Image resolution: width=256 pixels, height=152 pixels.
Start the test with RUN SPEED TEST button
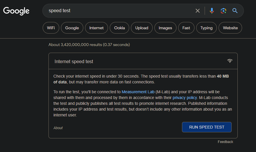pos(207,127)
